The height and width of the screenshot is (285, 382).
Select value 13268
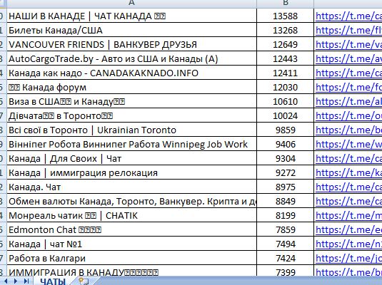(x=286, y=31)
